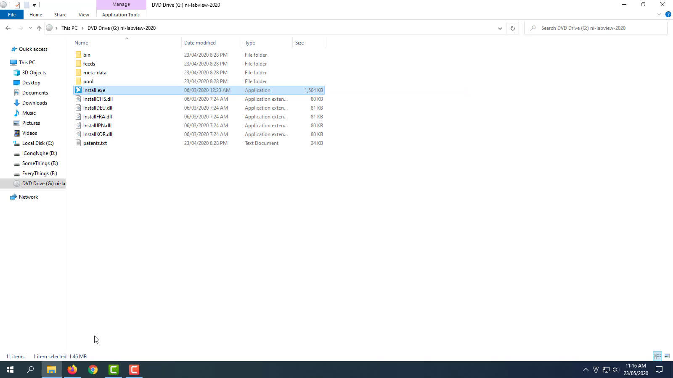This screenshot has height=378, width=673.
Task: Click the Install.exe application icon
Action: point(78,90)
